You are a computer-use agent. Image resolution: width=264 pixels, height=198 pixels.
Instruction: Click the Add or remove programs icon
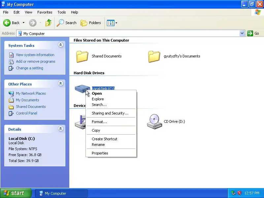point(11,62)
